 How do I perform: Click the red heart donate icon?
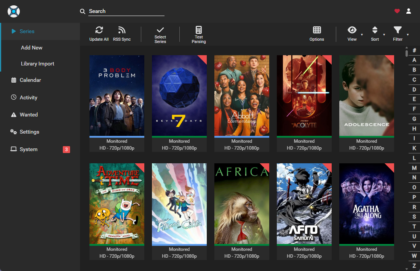(397, 11)
